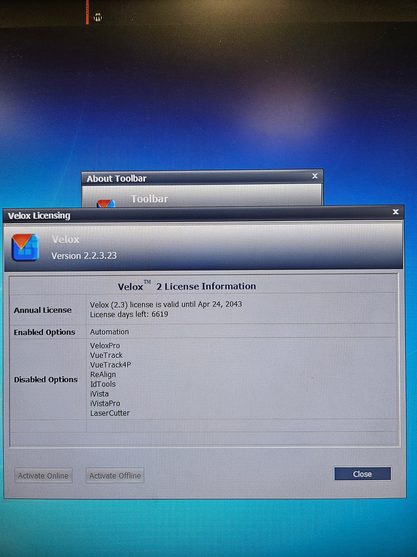Click the Activate Online button
This screenshot has width=417, height=557.
(43, 475)
